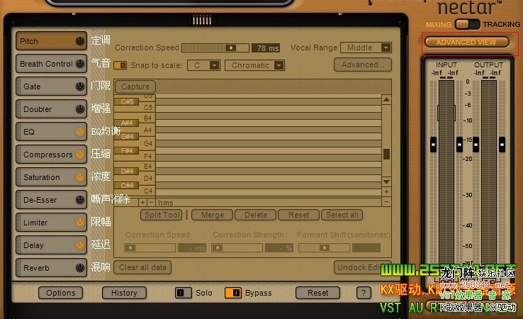Click the Delete button
The height and width of the screenshot is (319, 523).
256,215
